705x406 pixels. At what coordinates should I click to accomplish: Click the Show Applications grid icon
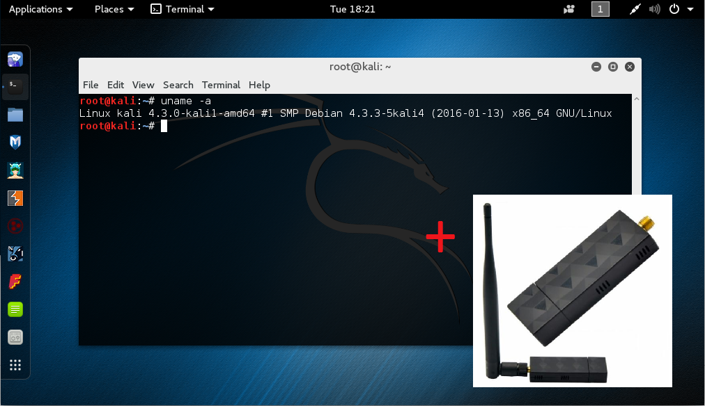pos(15,365)
